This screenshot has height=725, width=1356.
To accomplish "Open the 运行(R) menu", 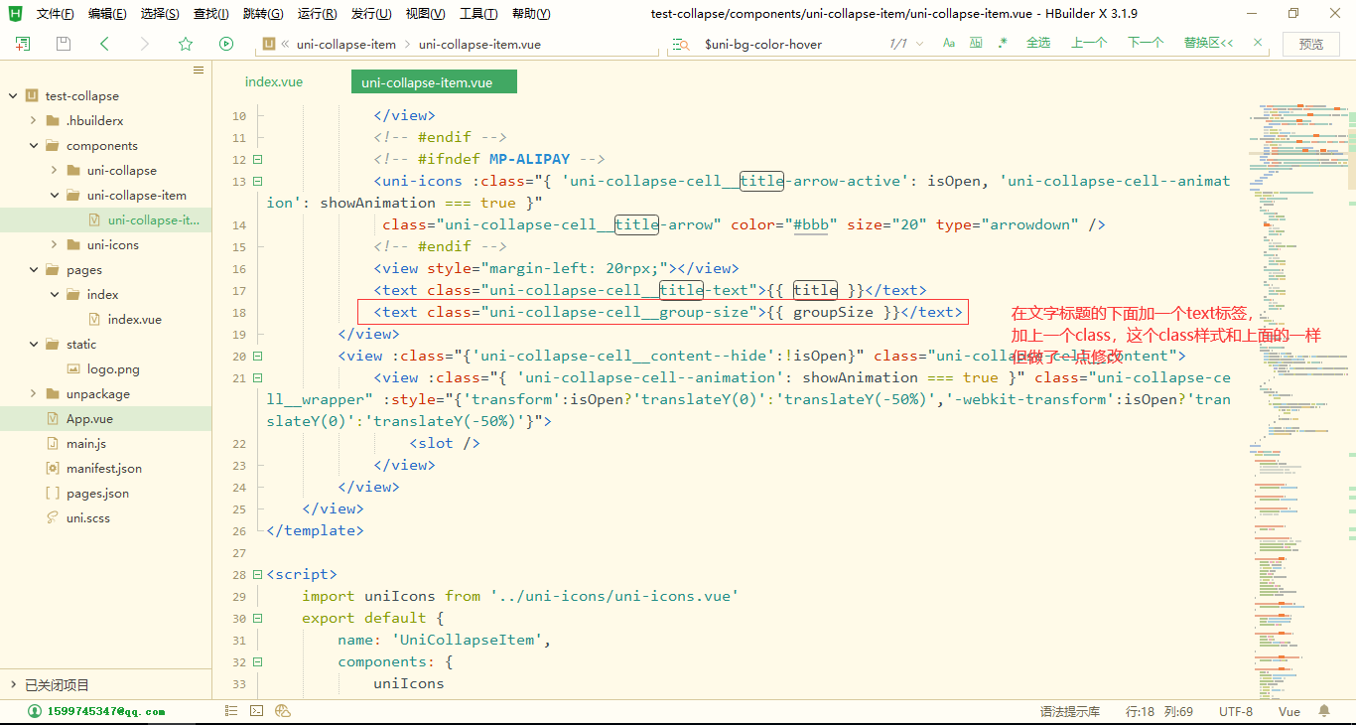I will (316, 13).
